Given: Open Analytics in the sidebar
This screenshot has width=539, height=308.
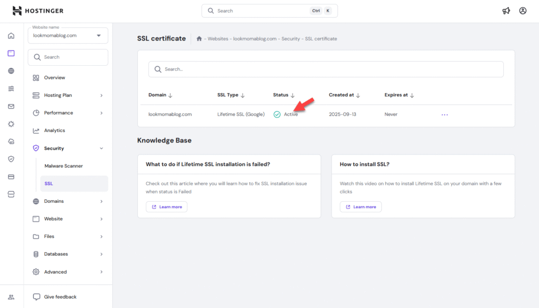Looking at the screenshot, I should (55, 130).
